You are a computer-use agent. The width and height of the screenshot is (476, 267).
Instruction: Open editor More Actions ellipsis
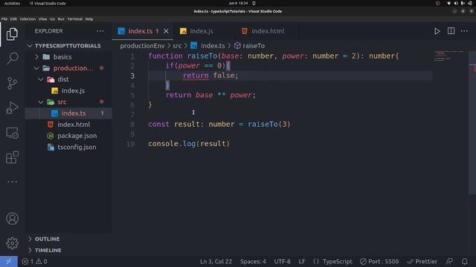coord(464,31)
